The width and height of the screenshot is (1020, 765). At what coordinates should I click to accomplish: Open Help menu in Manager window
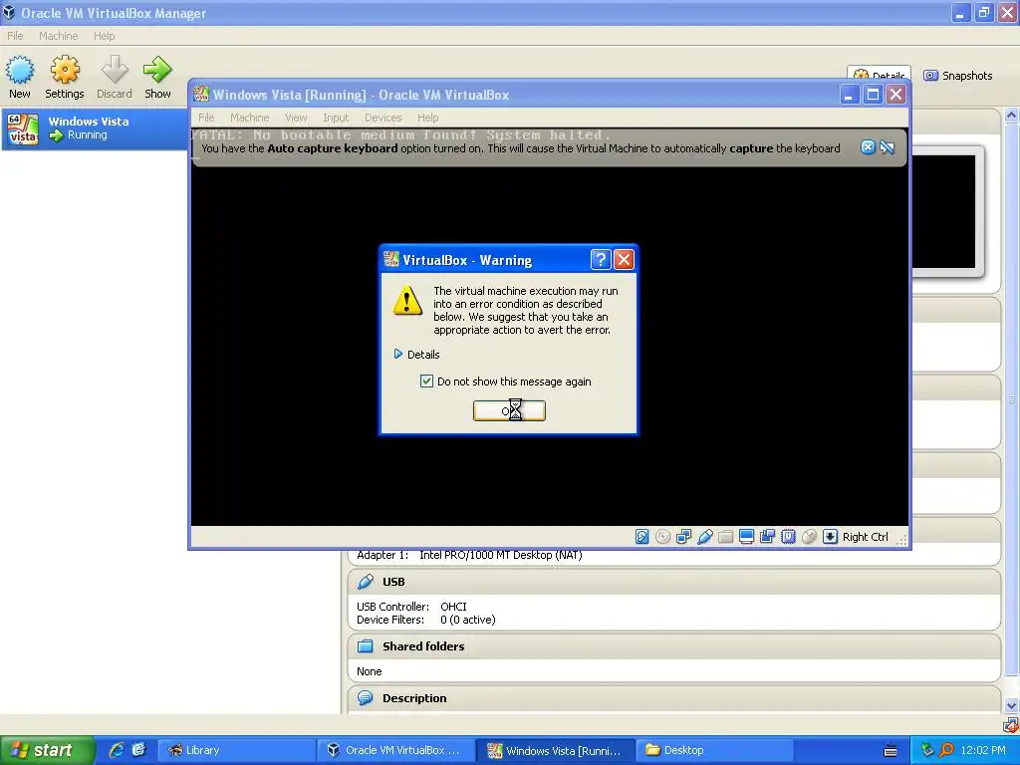pyautogui.click(x=104, y=36)
